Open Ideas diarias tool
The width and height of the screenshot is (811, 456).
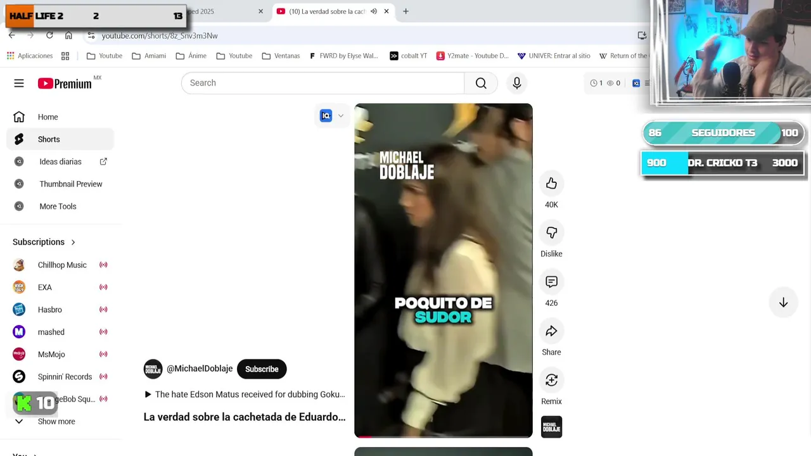point(60,161)
